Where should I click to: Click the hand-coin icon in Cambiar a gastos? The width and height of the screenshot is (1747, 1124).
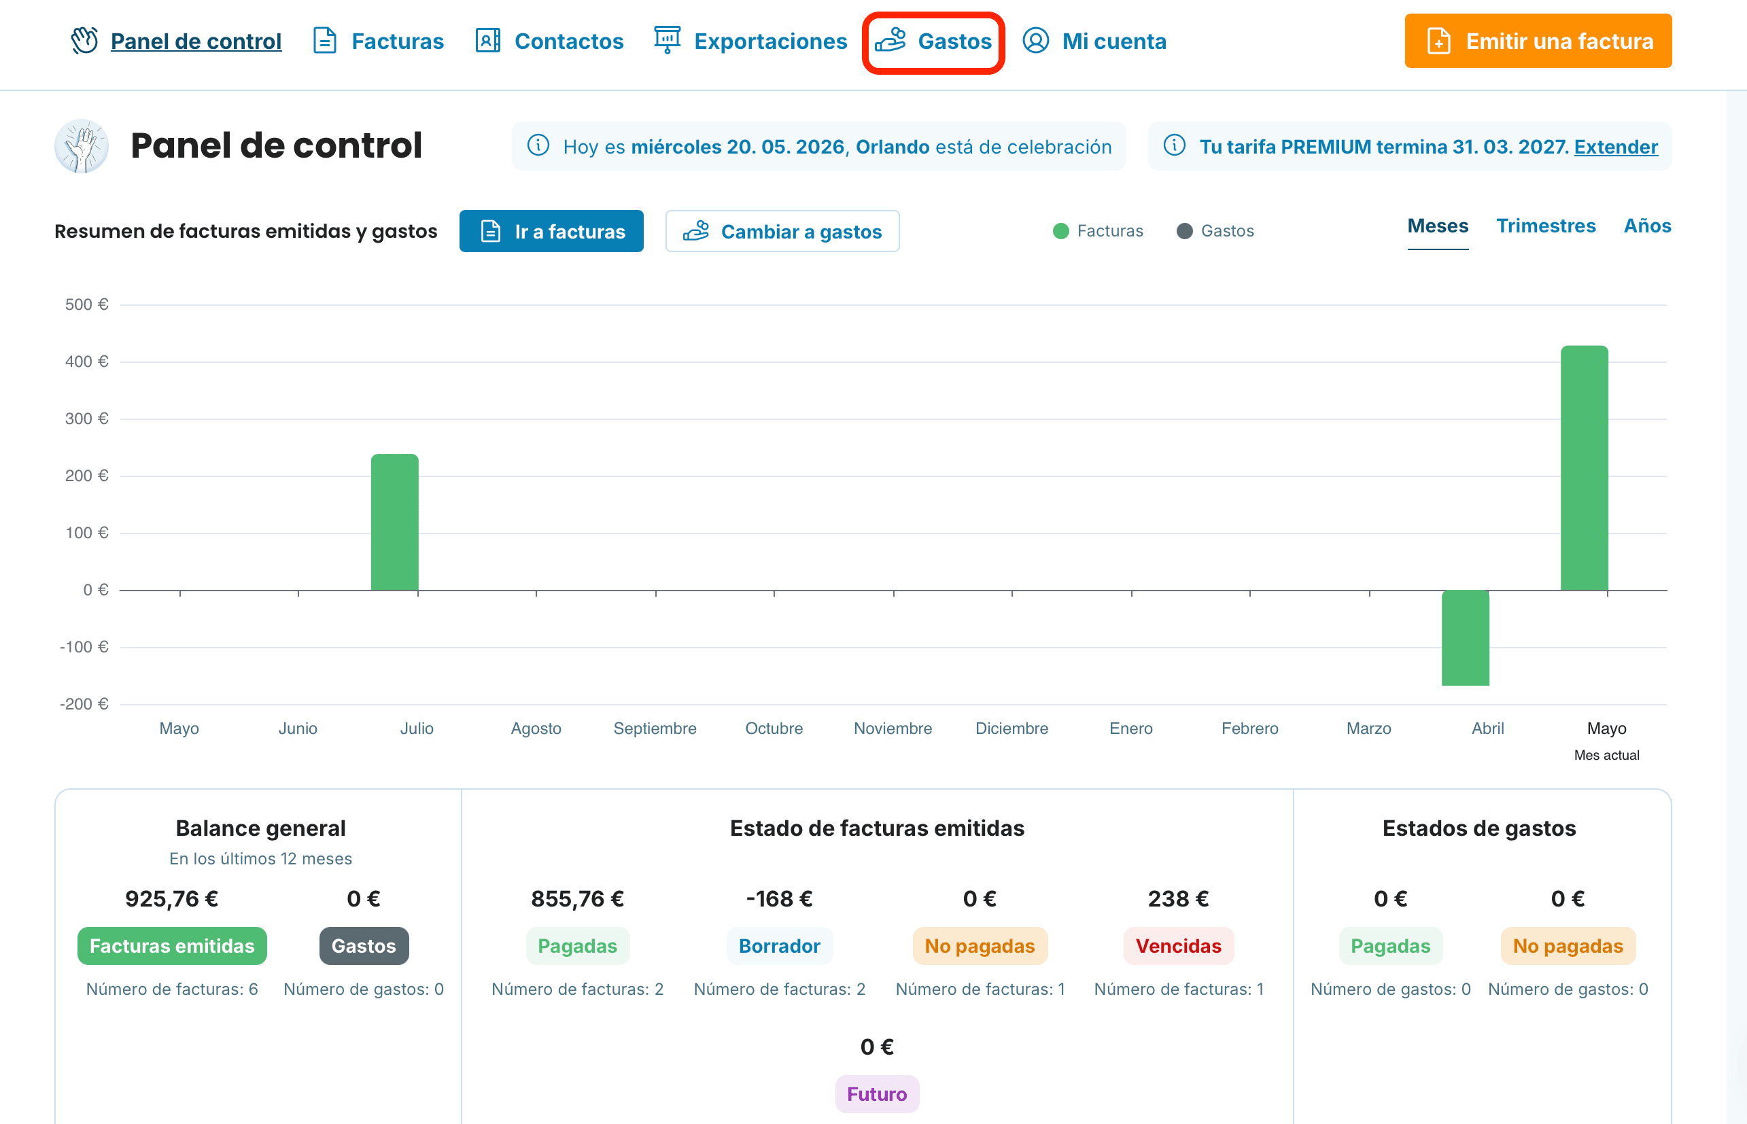pyautogui.click(x=695, y=231)
